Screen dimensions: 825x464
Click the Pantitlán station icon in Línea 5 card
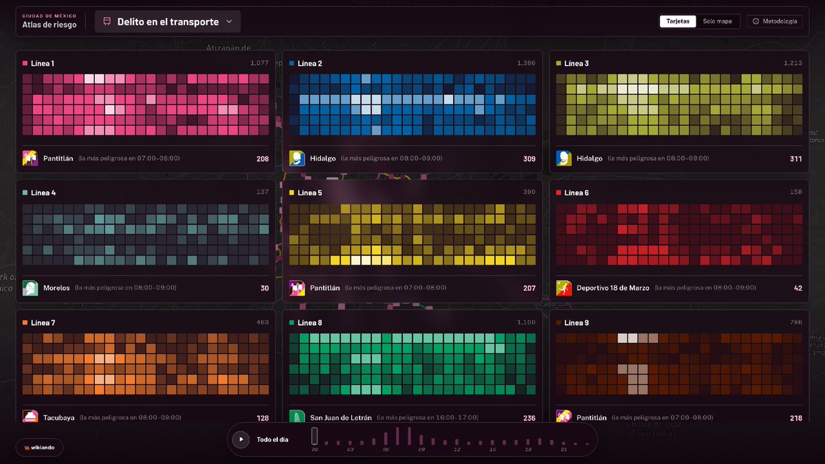[297, 288]
